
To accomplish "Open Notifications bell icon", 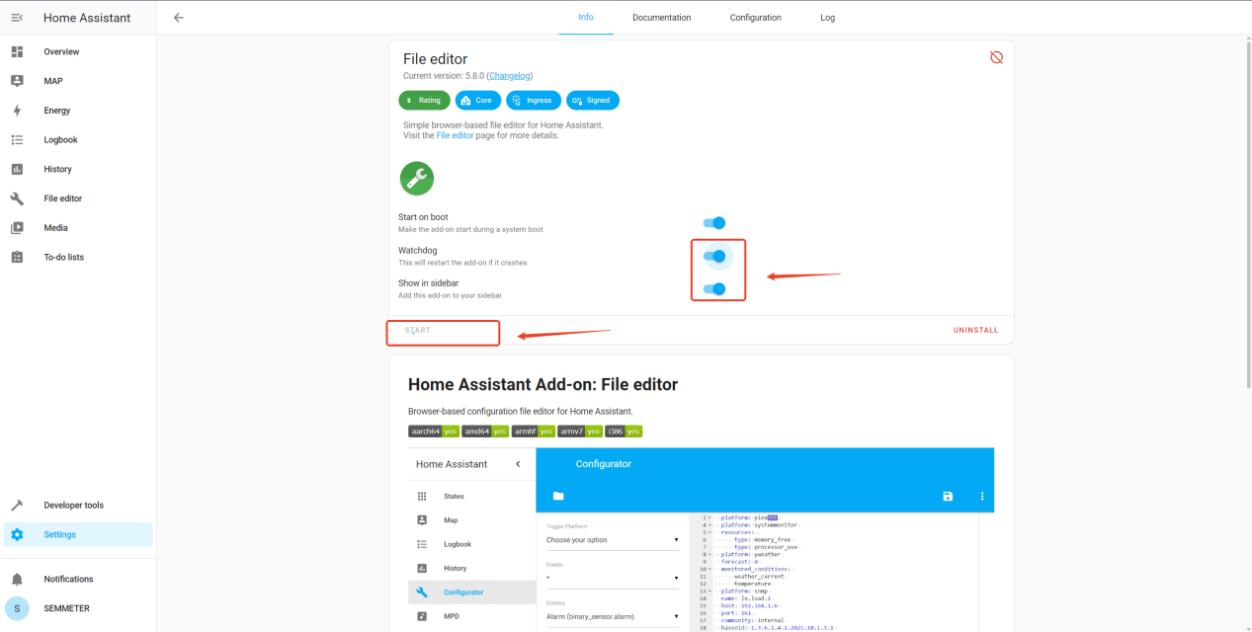I will (17, 579).
